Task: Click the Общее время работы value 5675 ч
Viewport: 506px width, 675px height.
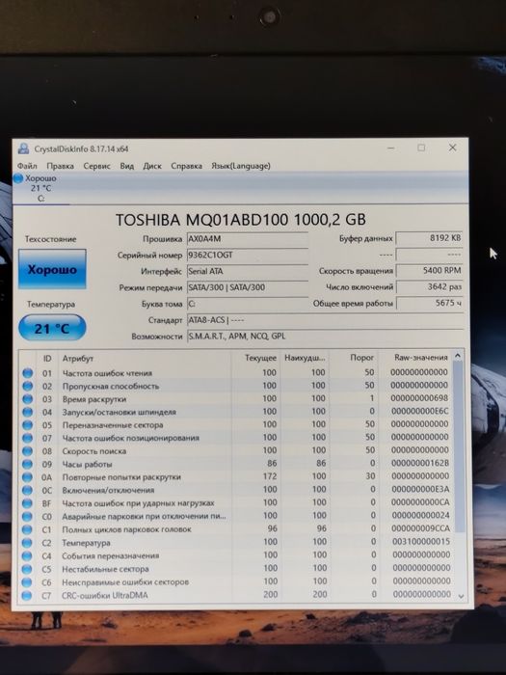Action: (x=429, y=303)
